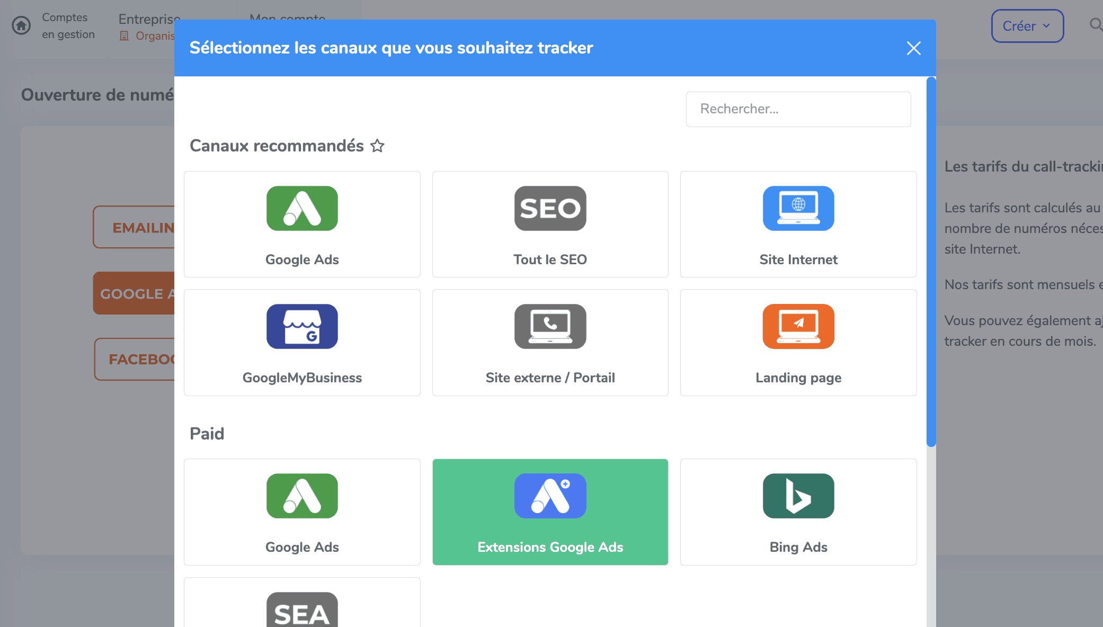Click the text "Les tarifs sont calculés au"
The height and width of the screenshot is (627, 1103).
pos(1022,208)
